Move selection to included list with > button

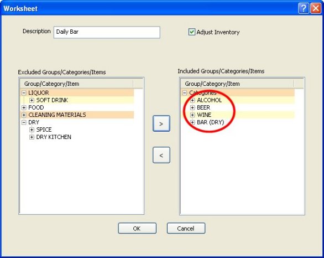coord(161,123)
